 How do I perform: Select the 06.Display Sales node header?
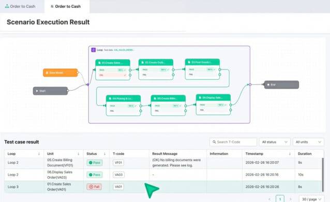point(213,97)
